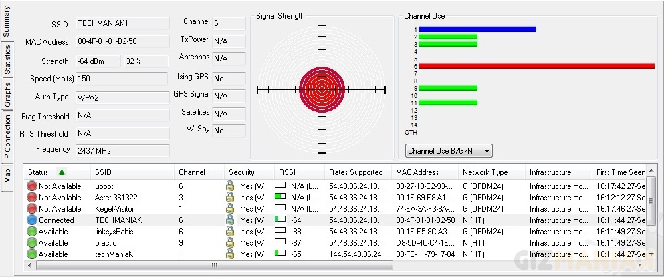Click the SSID field showing TECHMANIAK1

(x=122, y=23)
